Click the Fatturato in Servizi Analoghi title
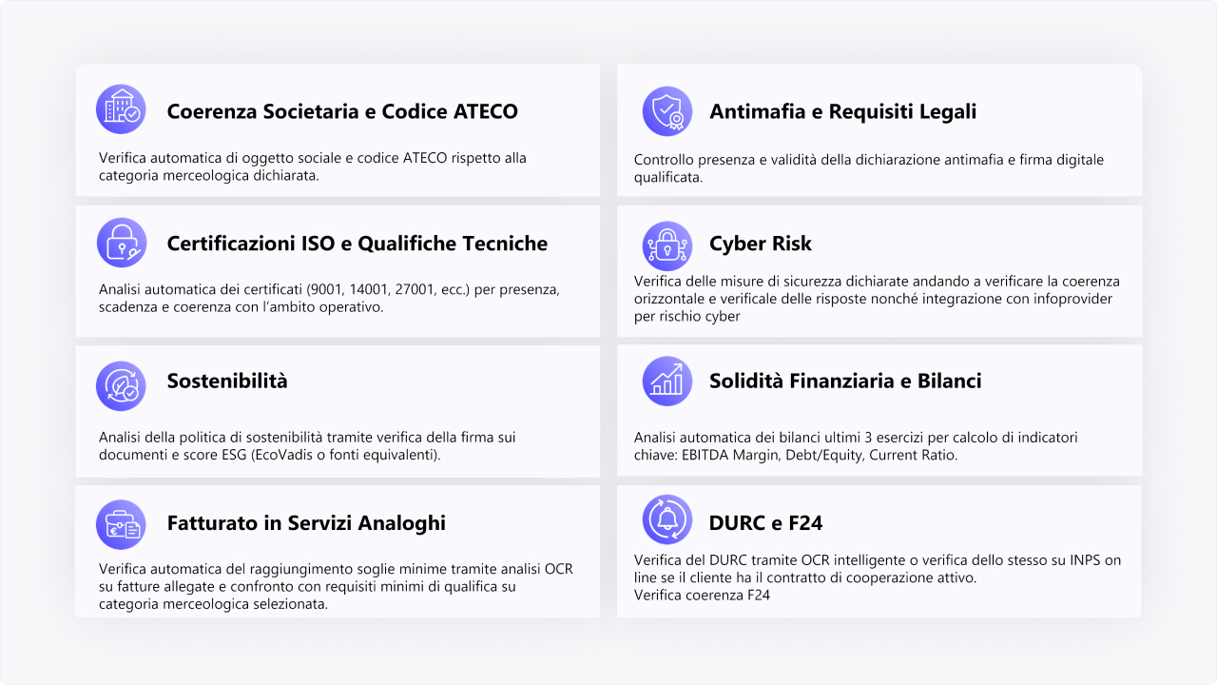 click(306, 523)
